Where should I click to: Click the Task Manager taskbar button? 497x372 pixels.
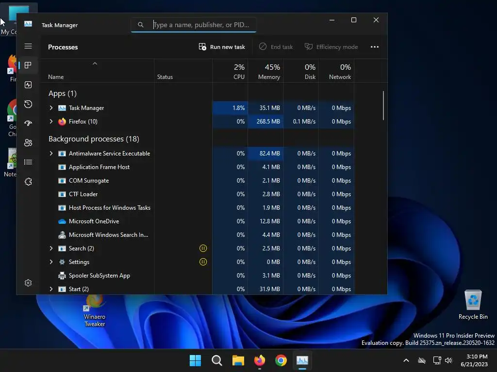coord(302,360)
